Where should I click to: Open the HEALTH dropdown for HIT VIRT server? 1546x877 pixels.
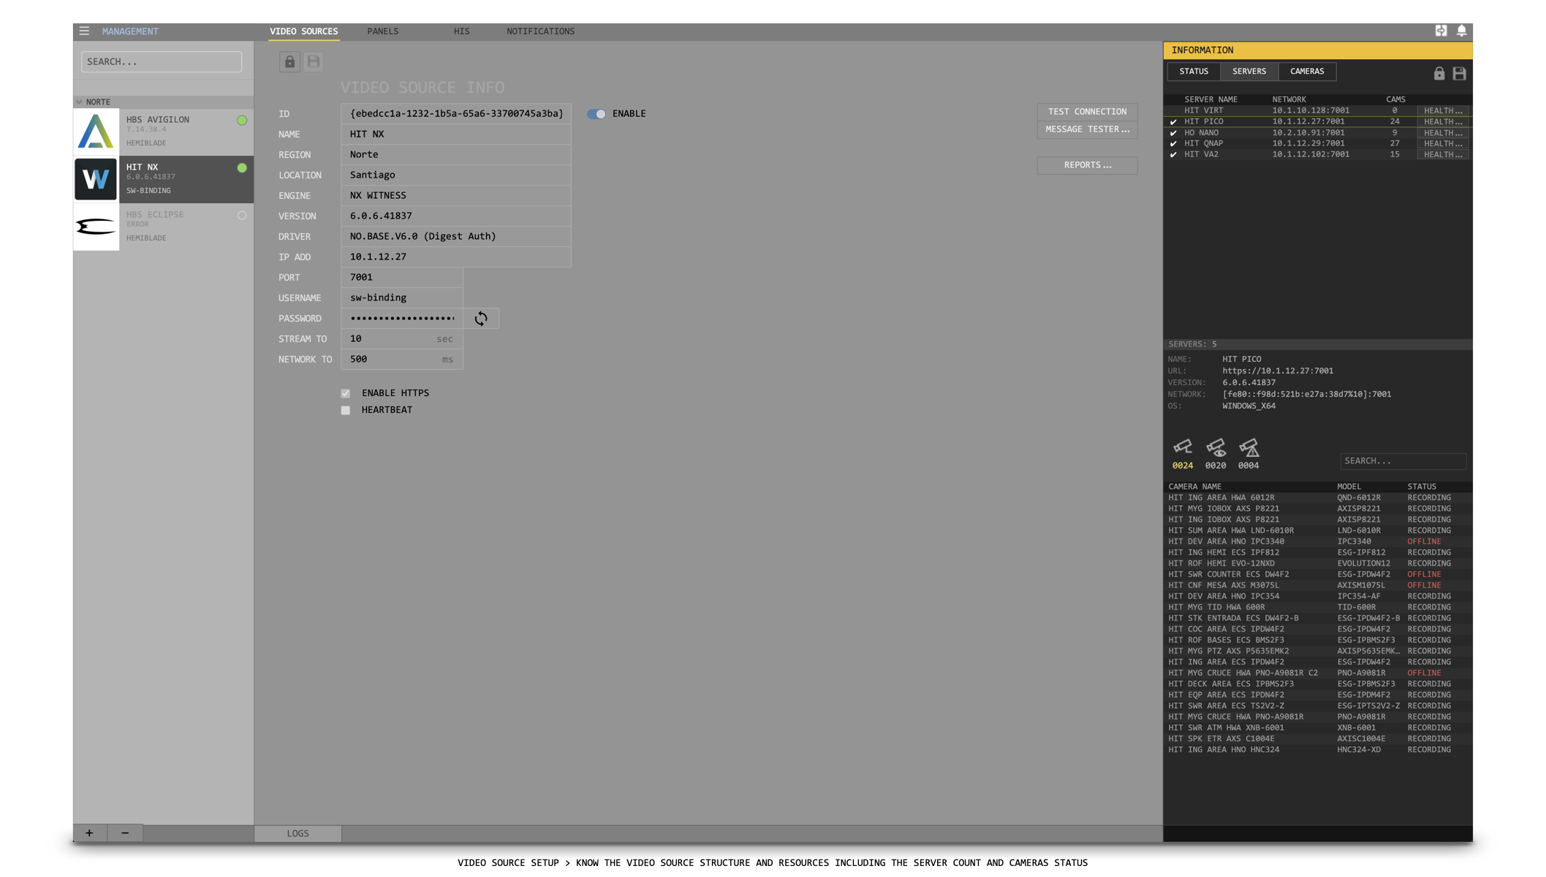pyautogui.click(x=1441, y=110)
